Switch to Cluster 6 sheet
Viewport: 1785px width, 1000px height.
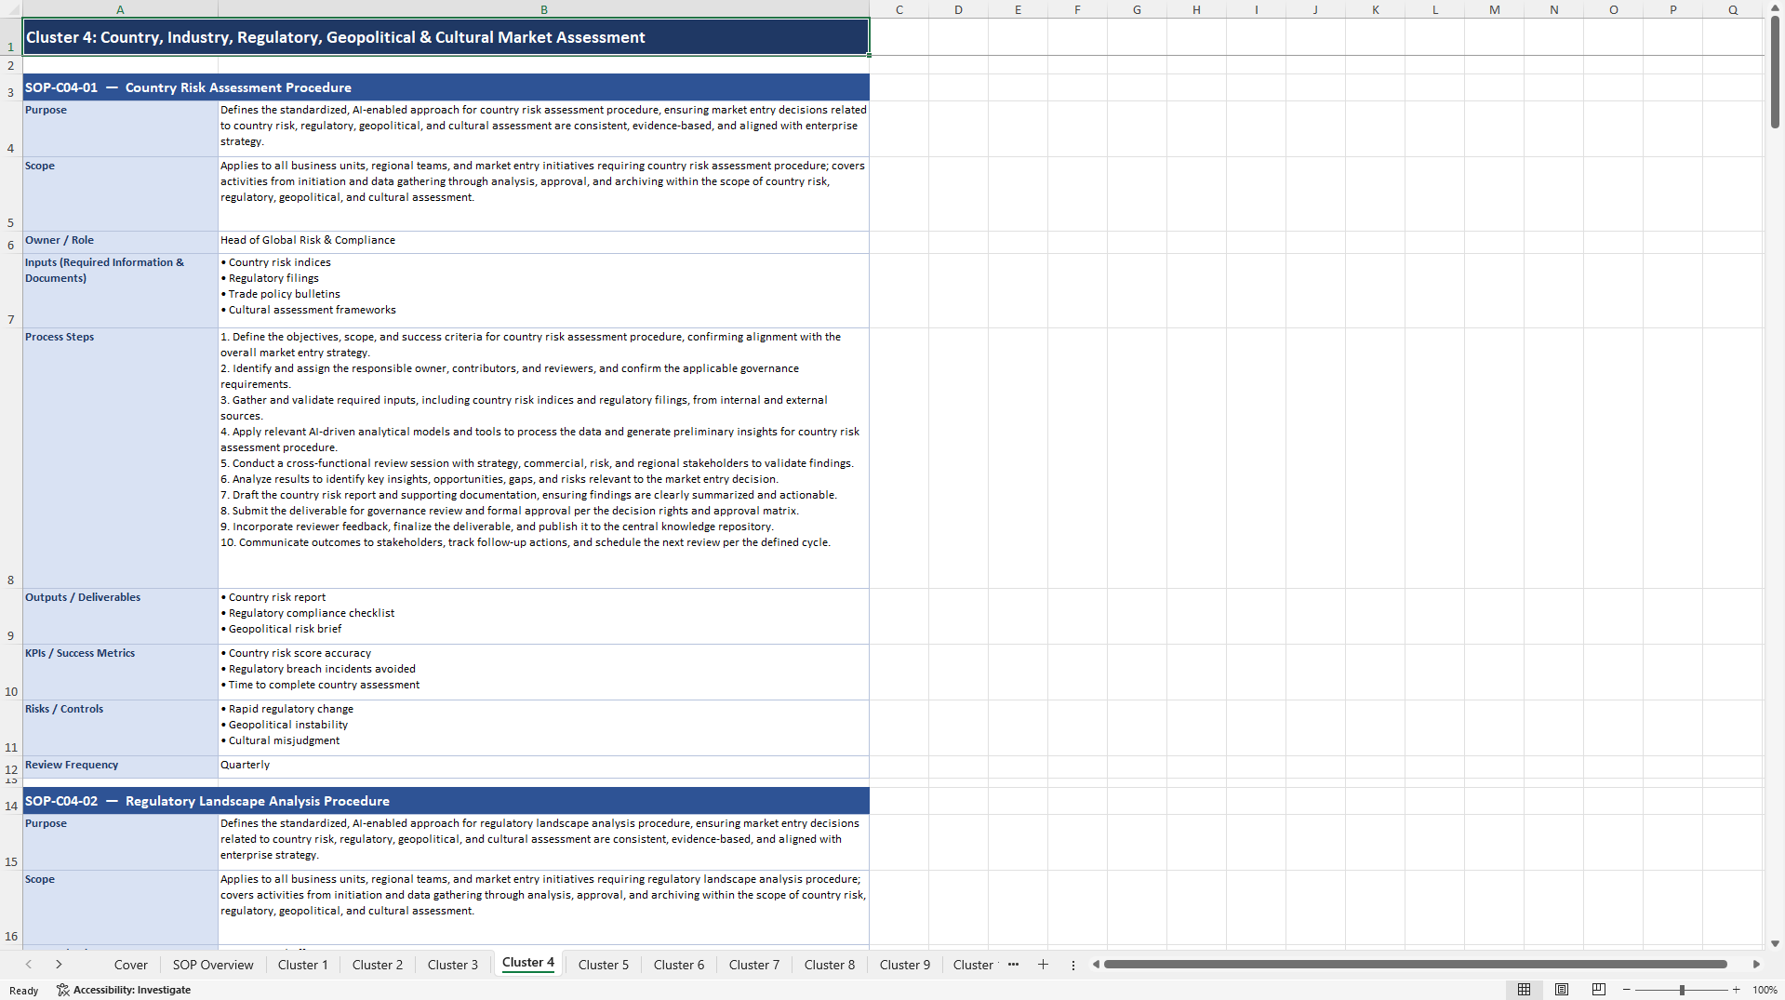(x=679, y=965)
